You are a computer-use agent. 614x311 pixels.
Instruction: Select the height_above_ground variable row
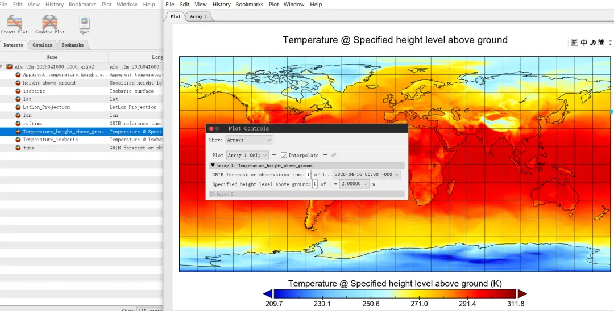(81, 83)
